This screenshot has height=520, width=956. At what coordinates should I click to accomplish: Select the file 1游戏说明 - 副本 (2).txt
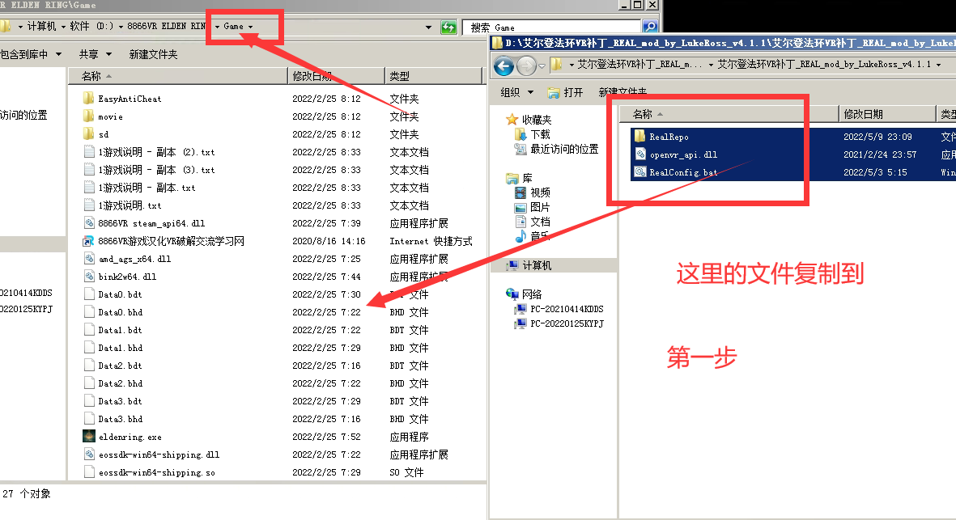(156, 151)
